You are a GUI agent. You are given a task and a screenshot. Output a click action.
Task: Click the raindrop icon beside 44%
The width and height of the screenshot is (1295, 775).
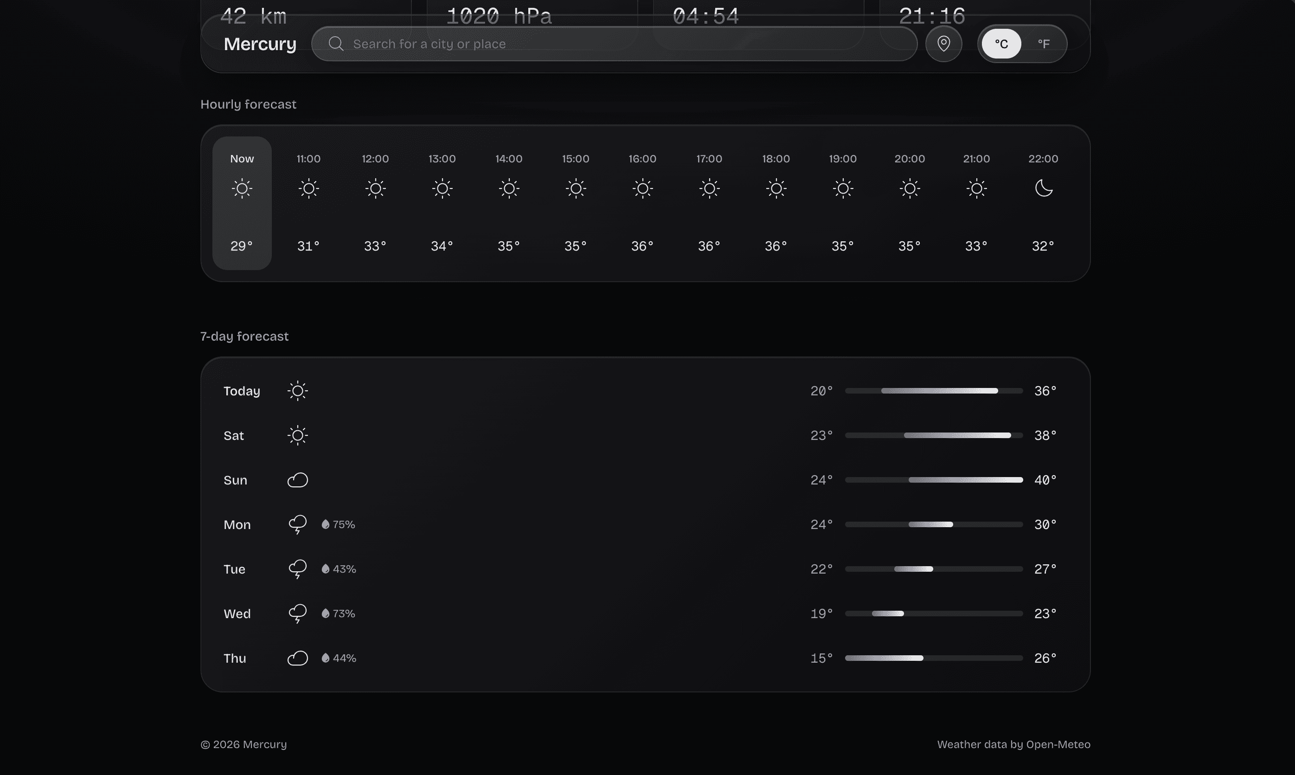coord(325,658)
